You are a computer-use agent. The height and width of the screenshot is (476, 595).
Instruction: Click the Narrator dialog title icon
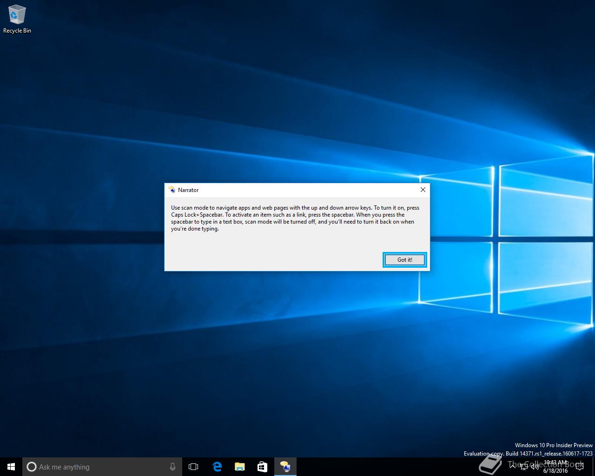pos(172,190)
